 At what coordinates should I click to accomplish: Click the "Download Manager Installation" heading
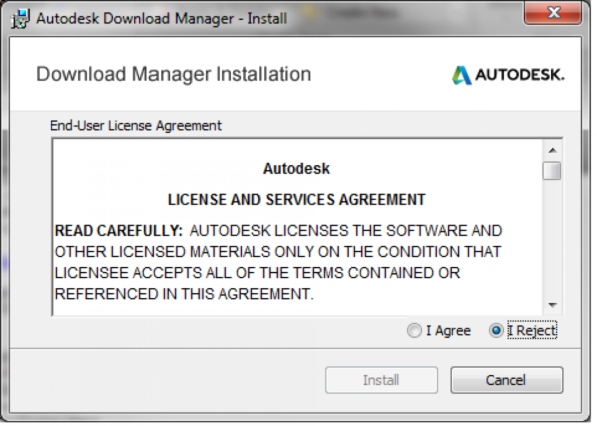click(174, 74)
